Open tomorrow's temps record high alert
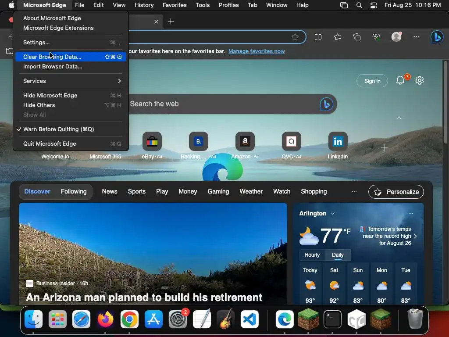The height and width of the screenshot is (337, 449). point(388,236)
